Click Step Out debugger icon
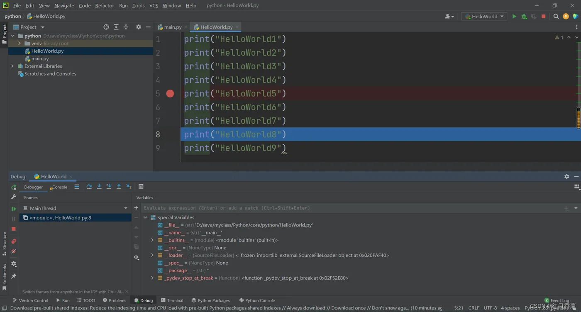 [119, 187]
